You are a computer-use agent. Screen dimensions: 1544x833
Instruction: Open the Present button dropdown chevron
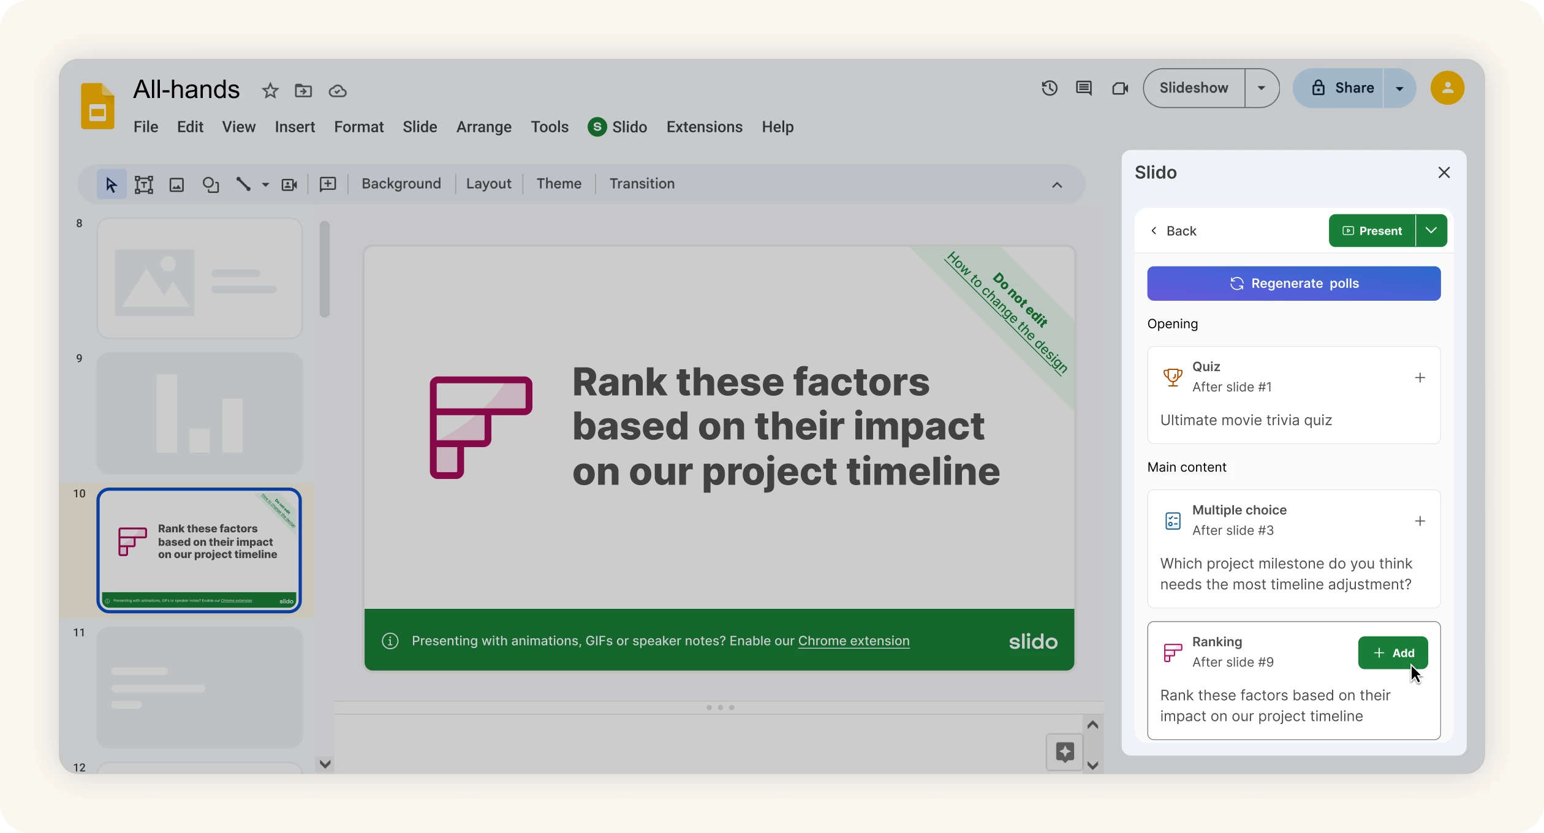[1431, 230]
